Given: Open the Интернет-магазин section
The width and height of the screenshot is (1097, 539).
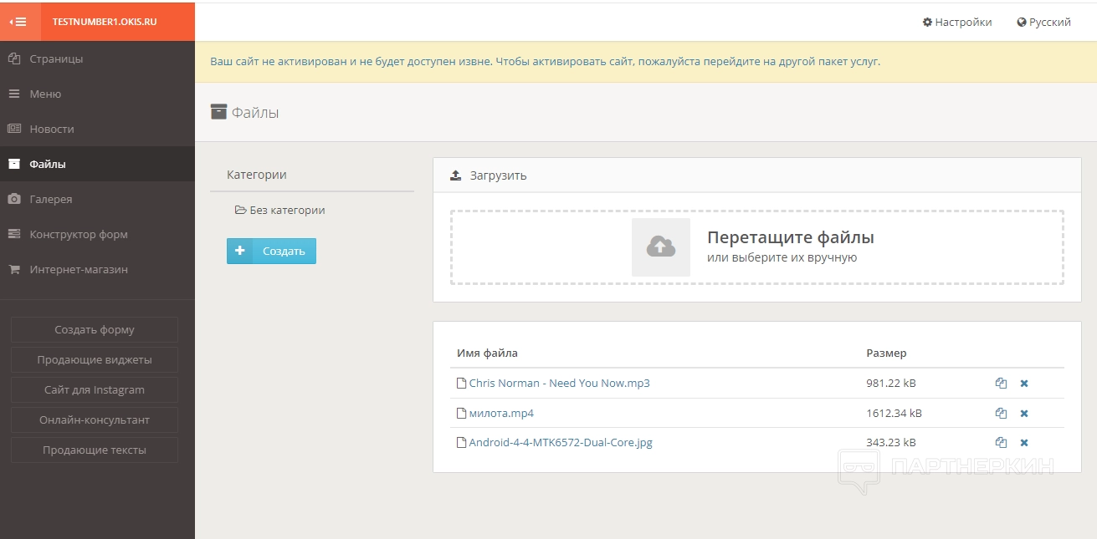Looking at the screenshot, I should tap(97, 270).
